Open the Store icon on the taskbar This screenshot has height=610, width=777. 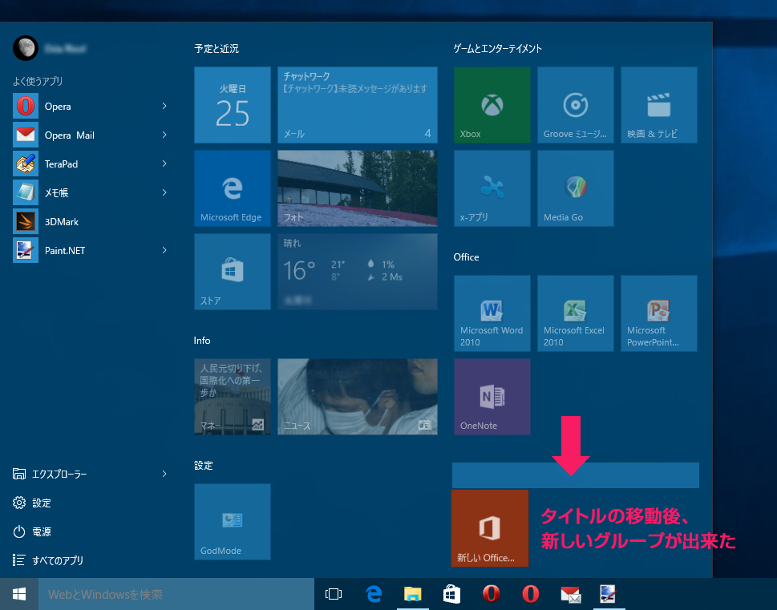pos(451,594)
